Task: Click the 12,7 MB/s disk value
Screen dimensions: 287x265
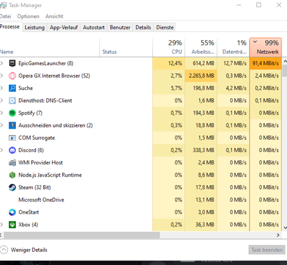Action: (x=235, y=63)
